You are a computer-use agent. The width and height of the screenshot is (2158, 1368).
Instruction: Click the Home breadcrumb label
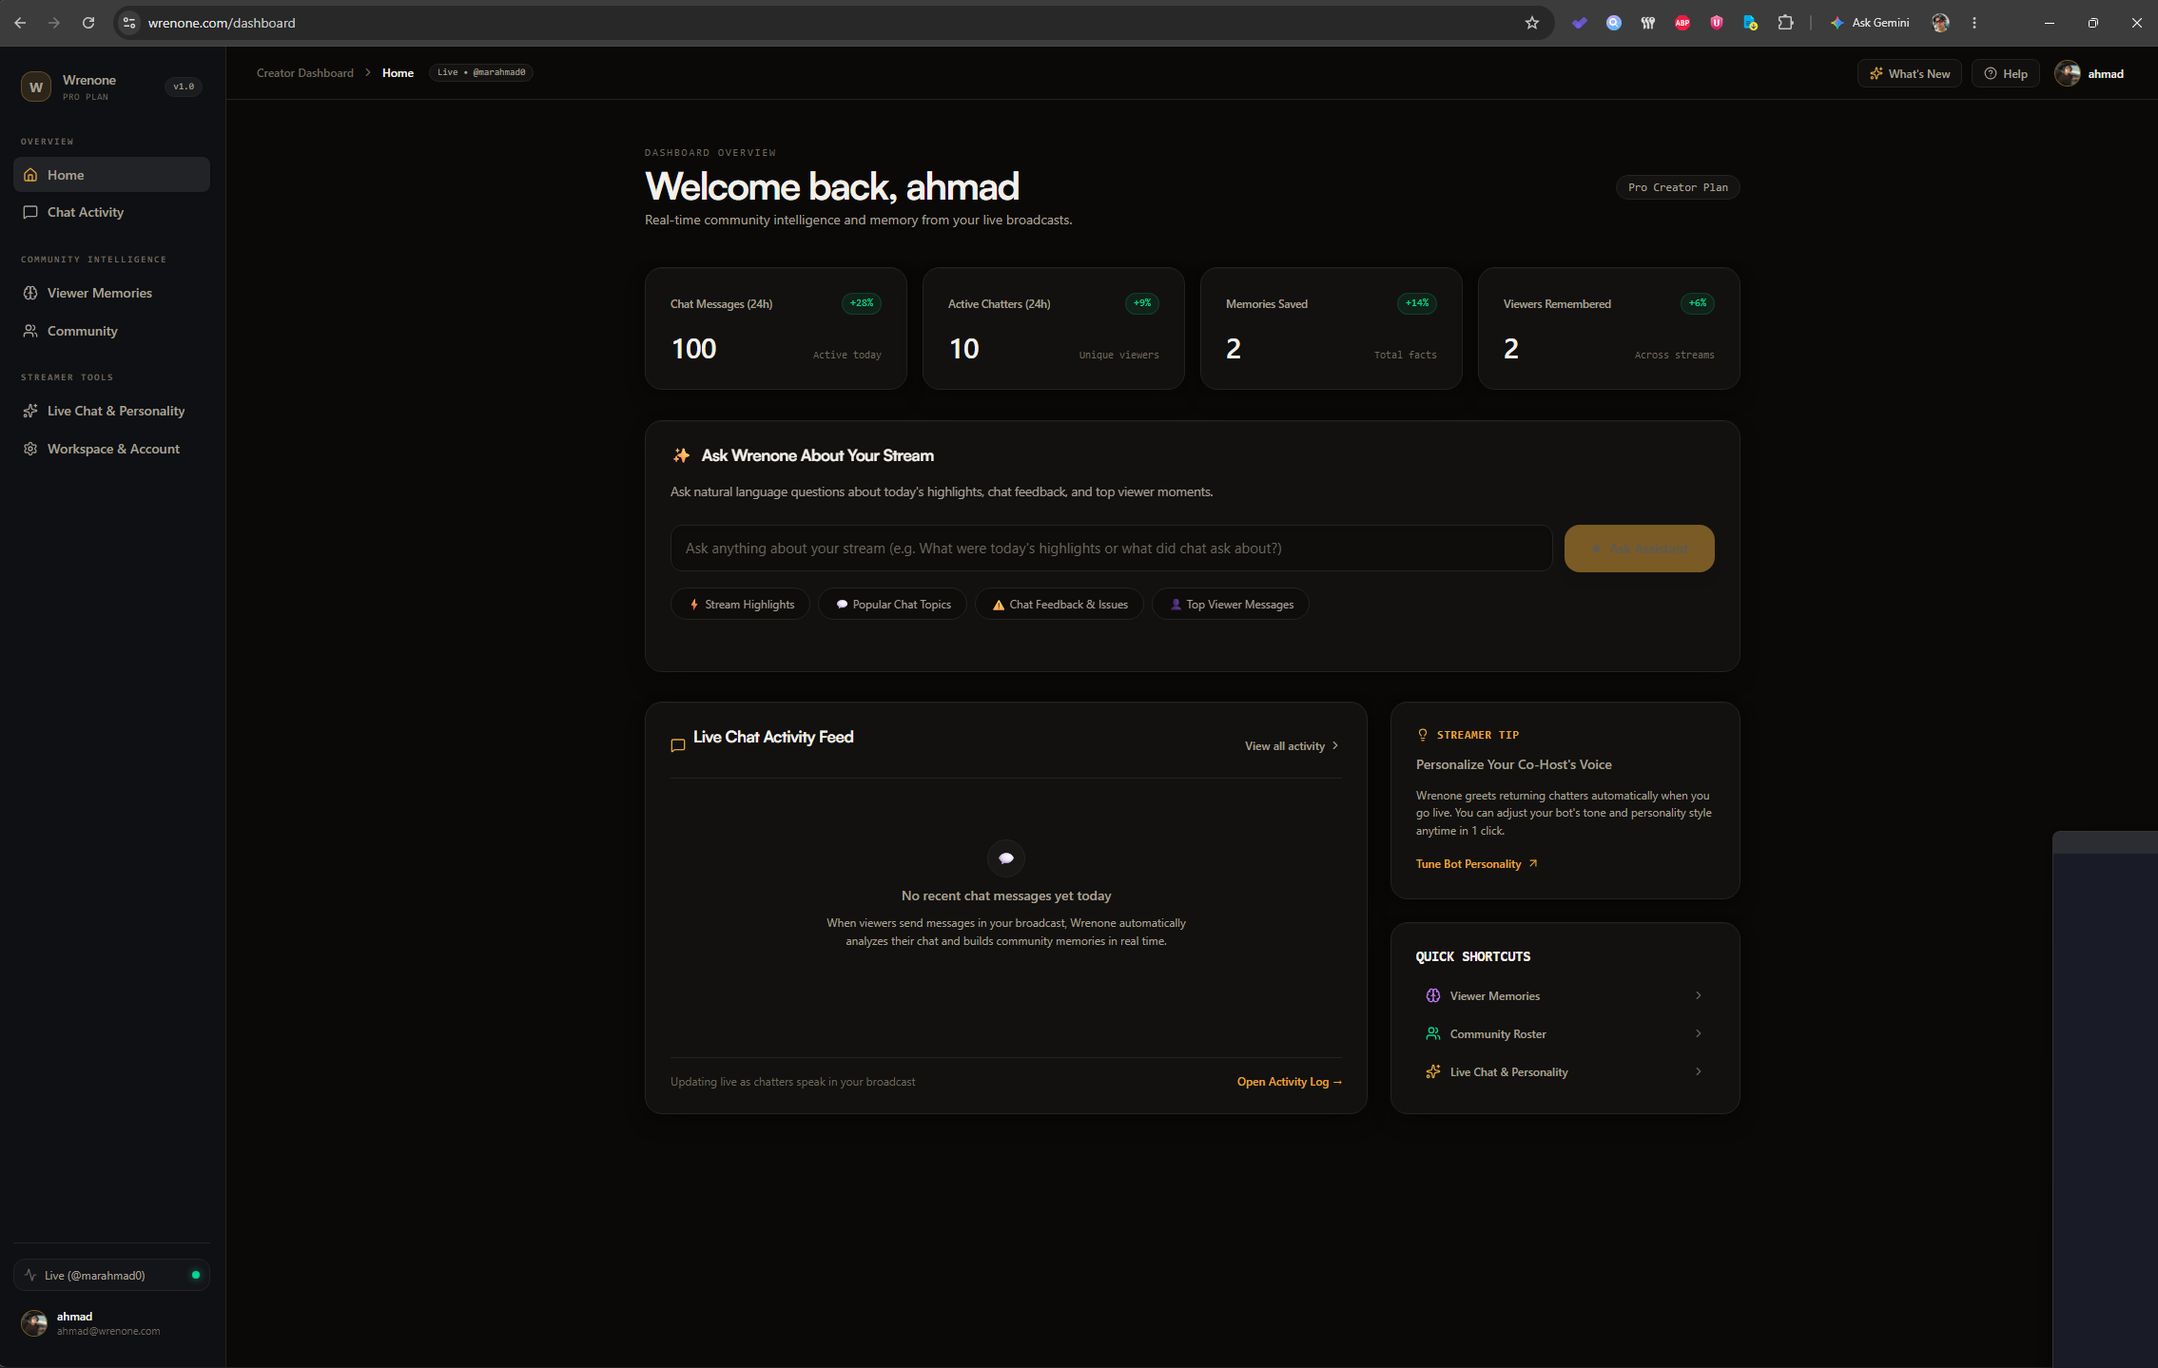tap(398, 73)
